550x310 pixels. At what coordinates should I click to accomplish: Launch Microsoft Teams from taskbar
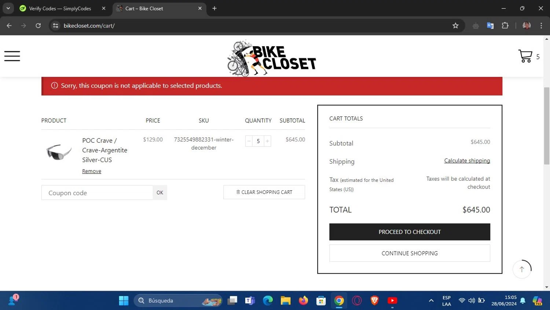pyautogui.click(x=250, y=300)
